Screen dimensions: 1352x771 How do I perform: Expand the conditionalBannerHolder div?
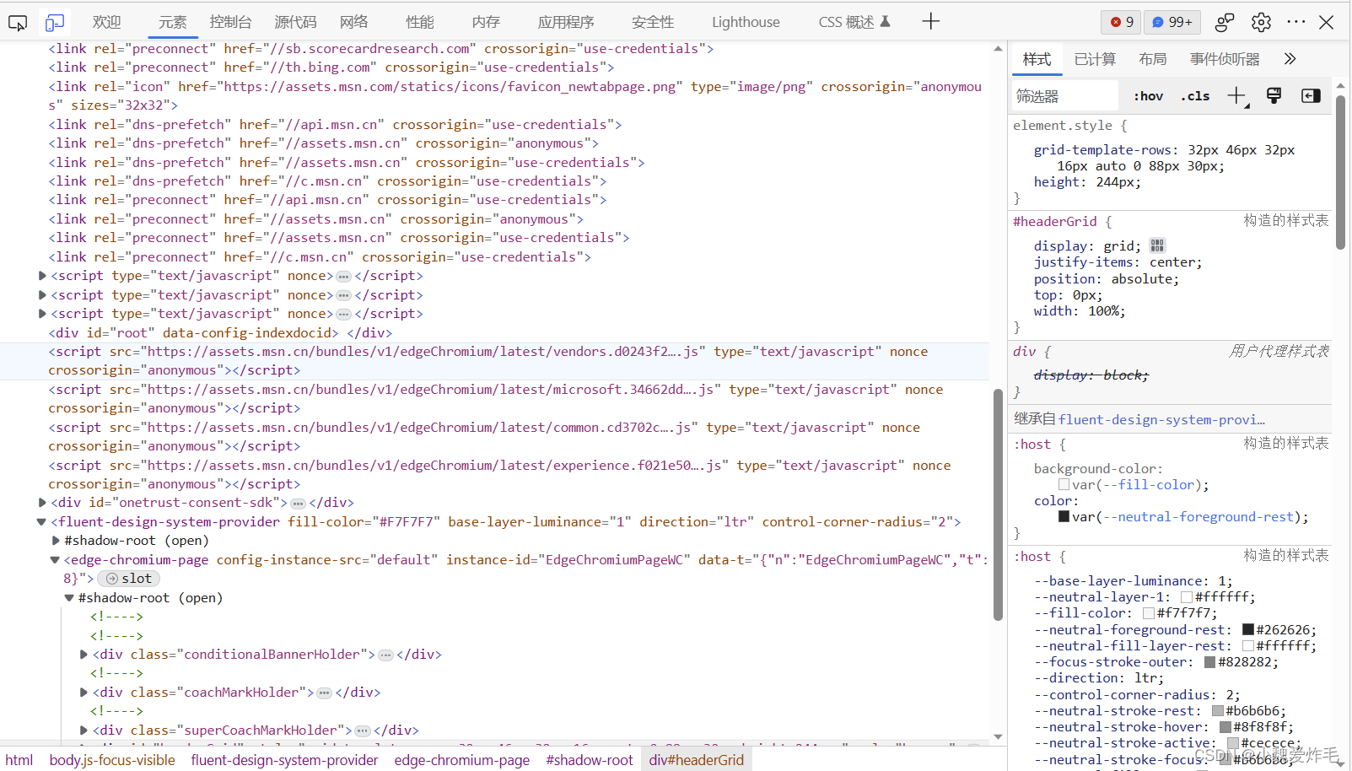(x=83, y=655)
